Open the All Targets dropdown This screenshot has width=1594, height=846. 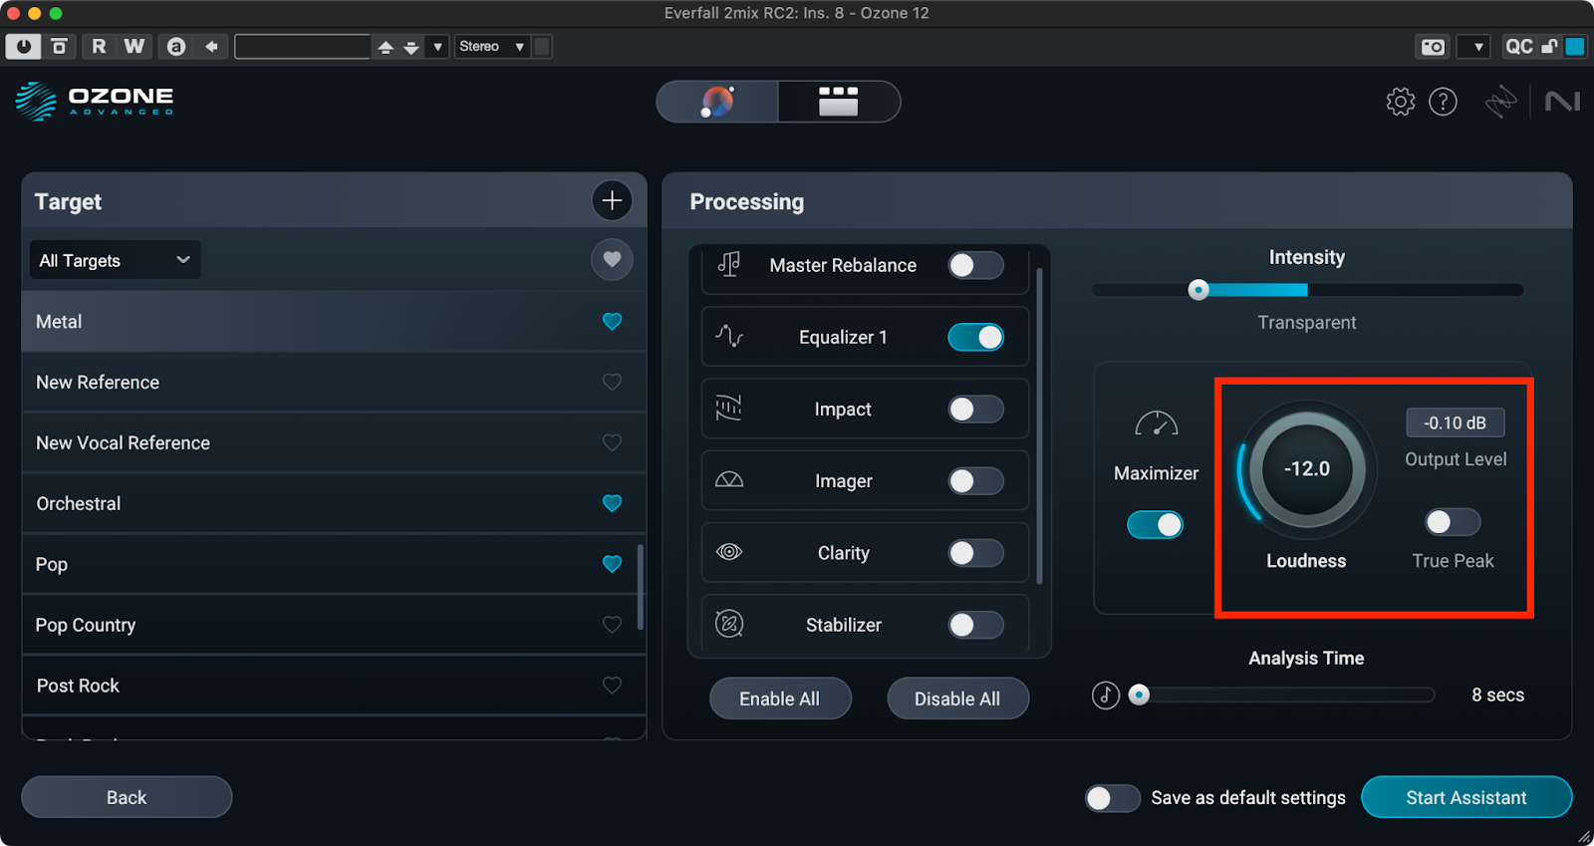[x=116, y=261]
